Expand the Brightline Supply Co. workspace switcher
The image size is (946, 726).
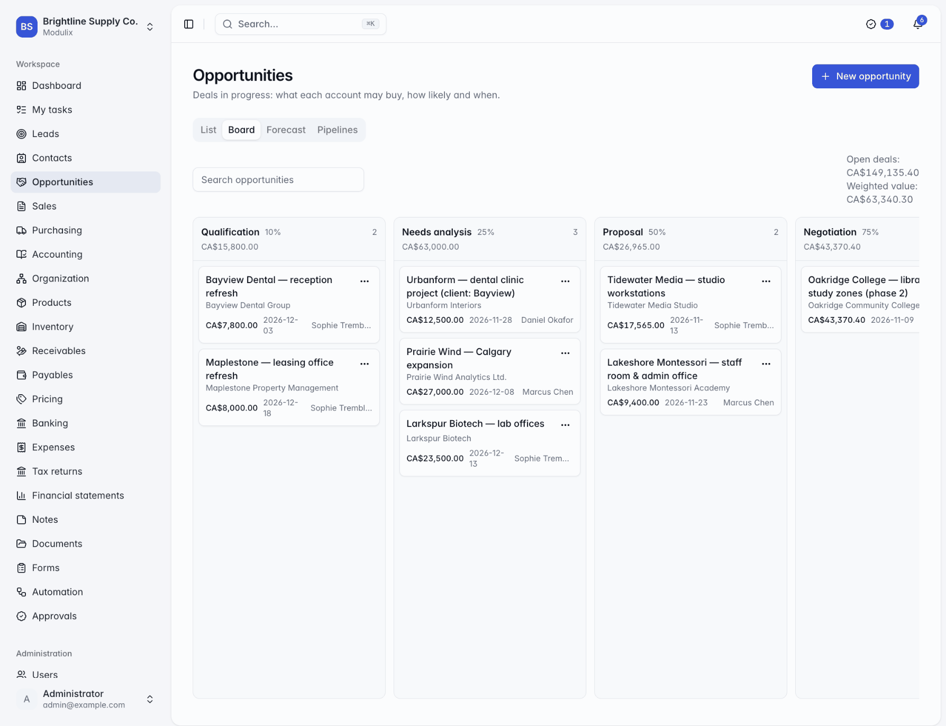pyautogui.click(x=86, y=26)
